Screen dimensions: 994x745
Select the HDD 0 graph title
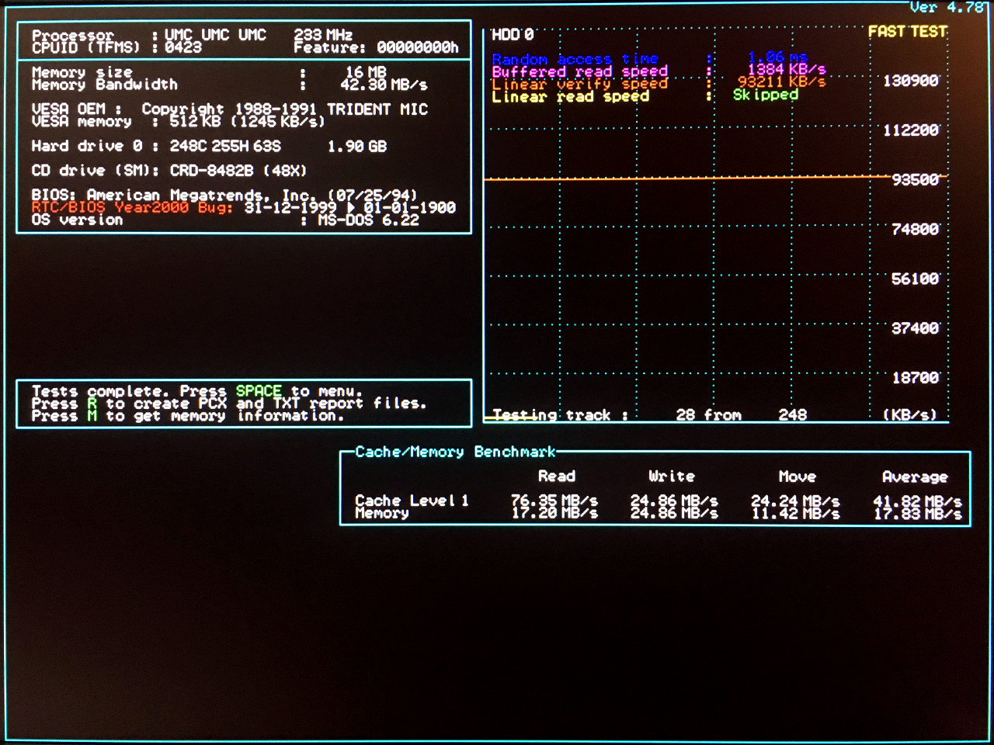[513, 35]
